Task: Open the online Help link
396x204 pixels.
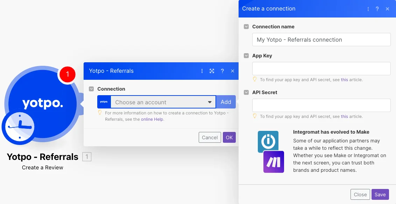Action: [152, 119]
